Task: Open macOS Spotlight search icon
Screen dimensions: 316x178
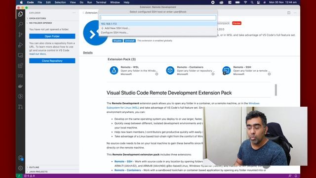Action: (x=252, y=2)
